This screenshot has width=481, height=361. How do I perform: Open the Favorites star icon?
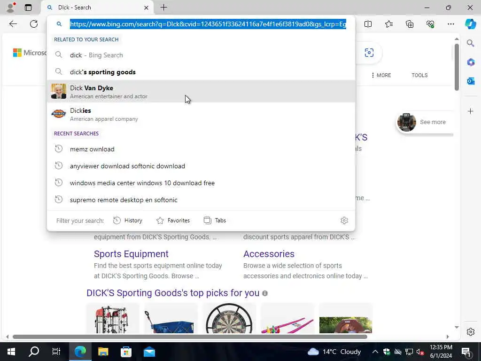click(x=388, y=24)
